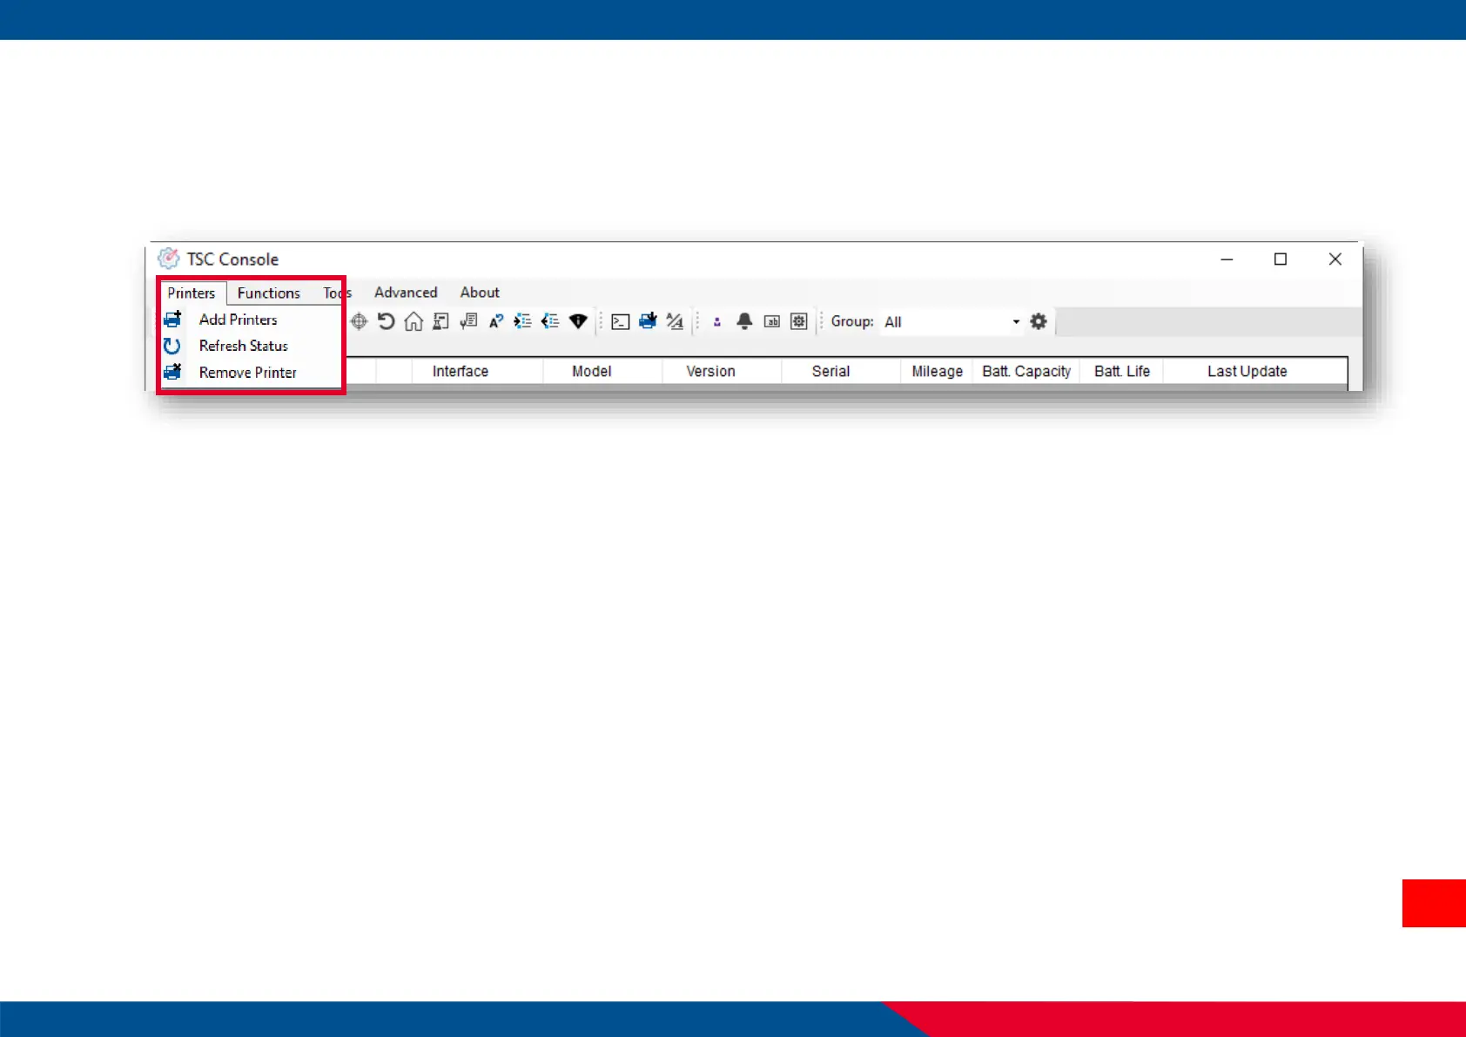The height and width of the screenshot is (1037, 1466).
Task: Click the import list arrow-right icon
Action: [522, 321]
